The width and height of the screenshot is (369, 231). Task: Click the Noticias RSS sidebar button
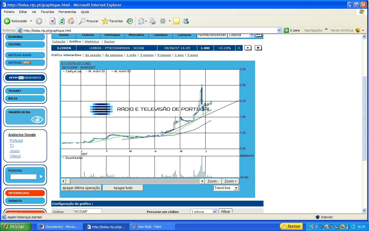pos(25,63)
